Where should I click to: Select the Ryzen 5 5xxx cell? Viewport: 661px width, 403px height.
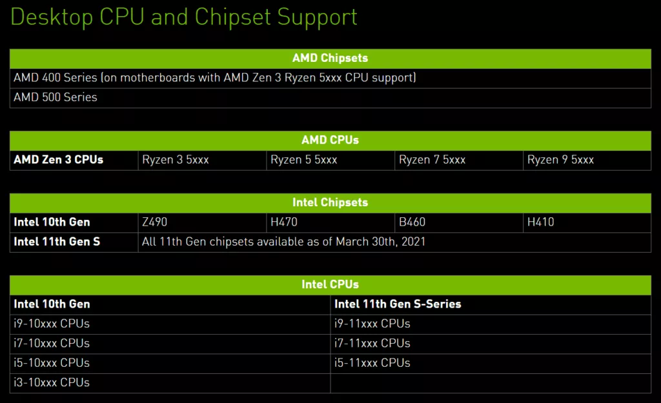[330, 161]
